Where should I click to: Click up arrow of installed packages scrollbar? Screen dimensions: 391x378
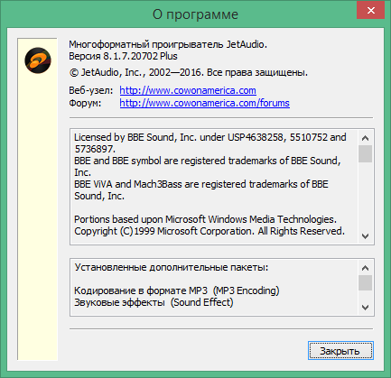pyautogui.click(x=365, y=268)
